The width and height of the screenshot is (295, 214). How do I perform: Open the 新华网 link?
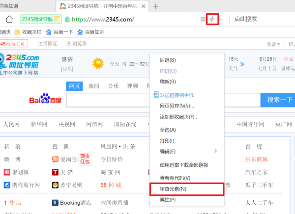click(39, 124)
